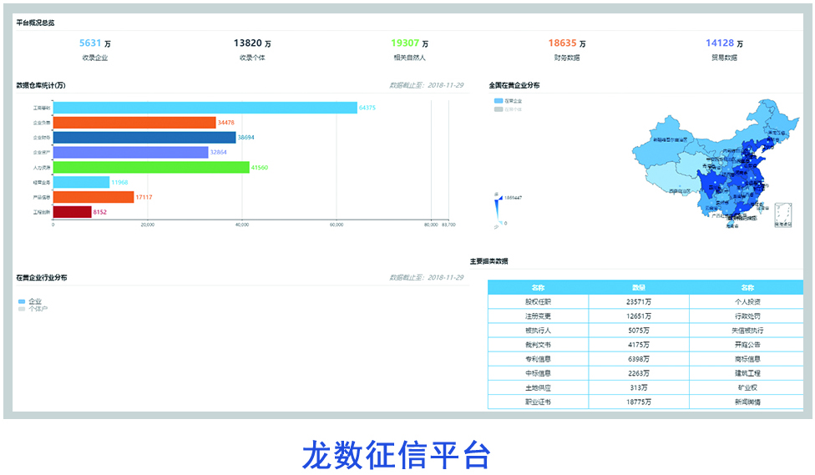Click the 数据仓库统计(万) chart title

(x=41, y=85)
